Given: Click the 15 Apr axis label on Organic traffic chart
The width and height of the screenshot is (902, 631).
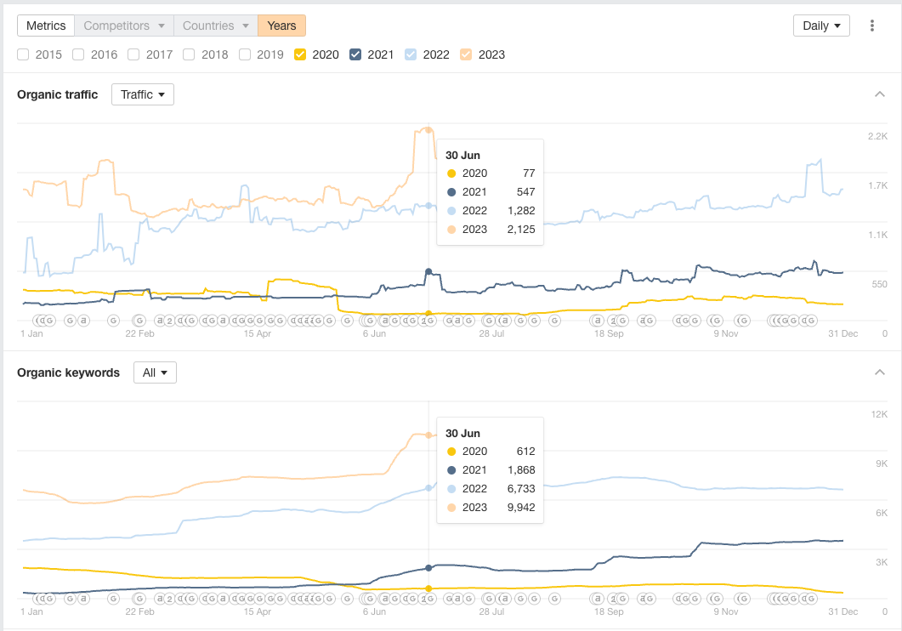Looking at the screenshot, I should coord(257,333).
